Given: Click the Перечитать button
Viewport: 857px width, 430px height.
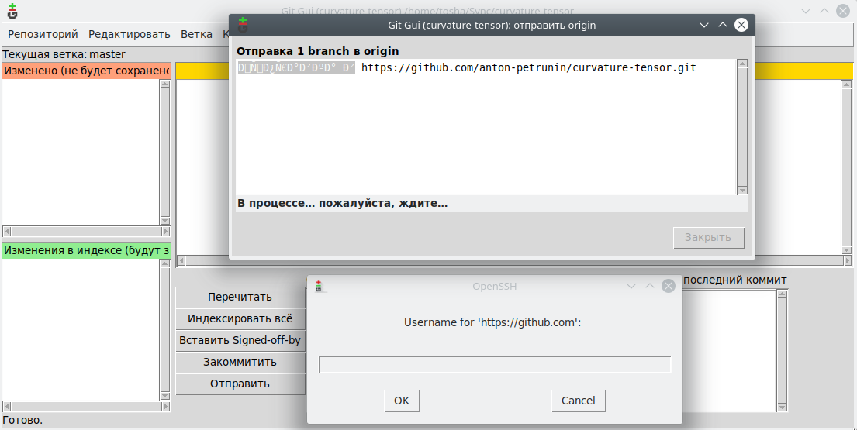Looking at the screenshot, I should click(x=240, y=297).
